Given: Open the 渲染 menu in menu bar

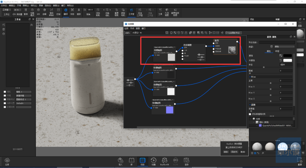Looking at the screenshot, I should 48,5.
